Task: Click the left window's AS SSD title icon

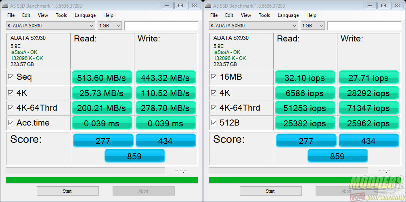Action: [x=5, y=5]
